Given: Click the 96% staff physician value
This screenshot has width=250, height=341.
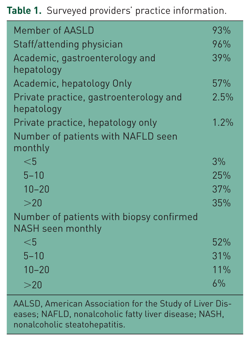Looking at the screenshot, I should pos(221,44).
